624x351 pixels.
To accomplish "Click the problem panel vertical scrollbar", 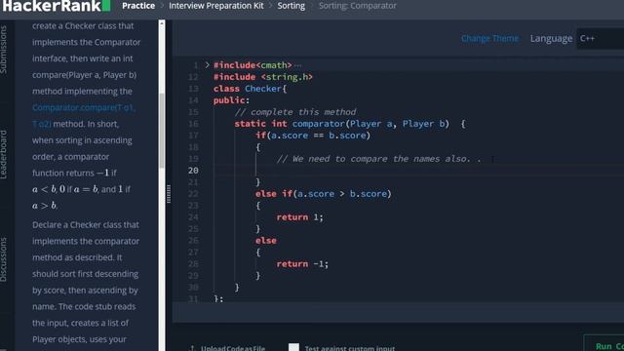I will point(162,132).
